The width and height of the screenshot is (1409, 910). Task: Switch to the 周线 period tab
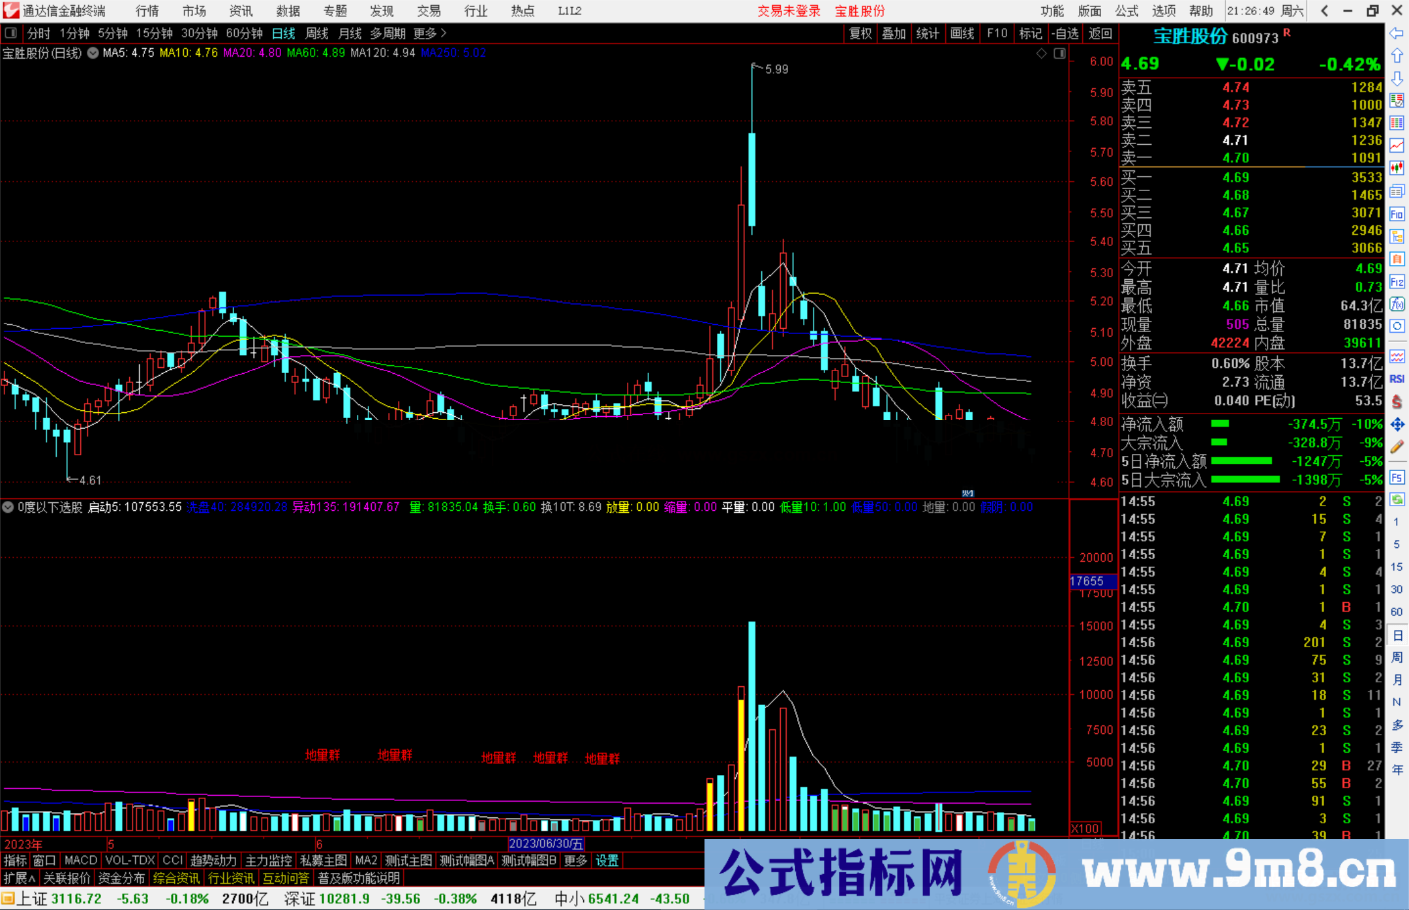pyautogui.click(x=317, y=33)
